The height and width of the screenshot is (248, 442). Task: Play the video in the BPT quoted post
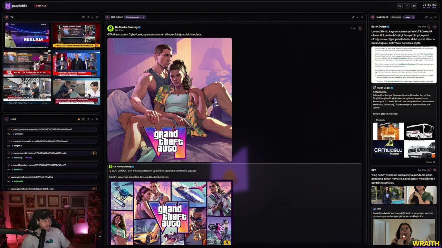404,236
